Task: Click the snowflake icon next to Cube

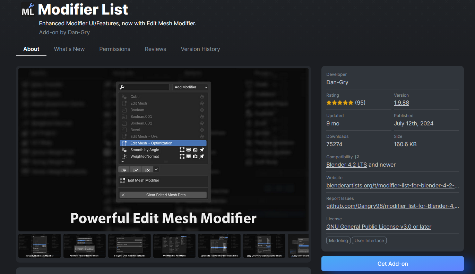Action: click(202, 97)
